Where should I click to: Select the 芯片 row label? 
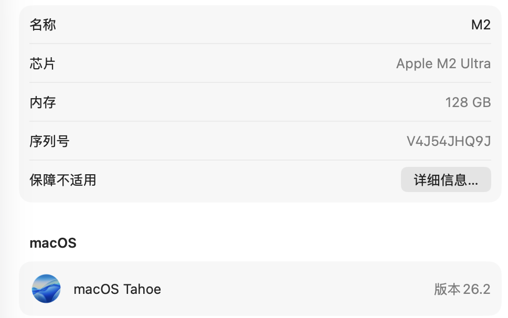(43, 64)
